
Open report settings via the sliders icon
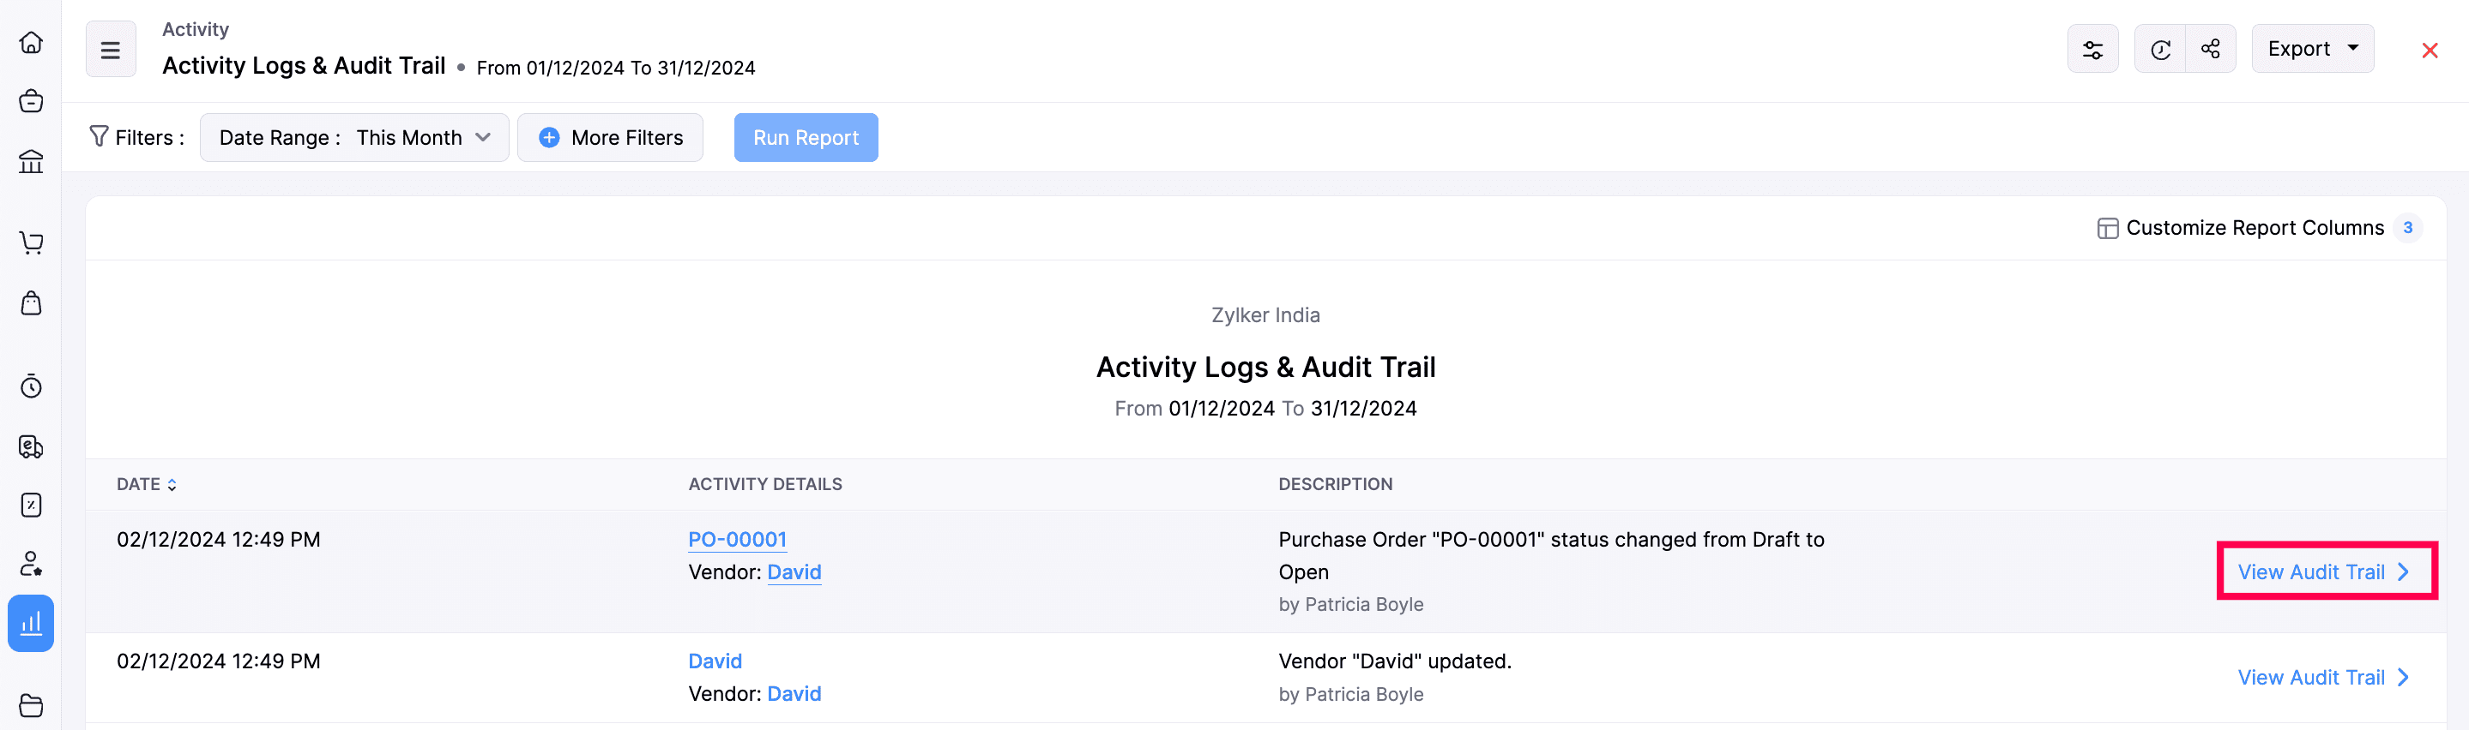pos(2092,49)
